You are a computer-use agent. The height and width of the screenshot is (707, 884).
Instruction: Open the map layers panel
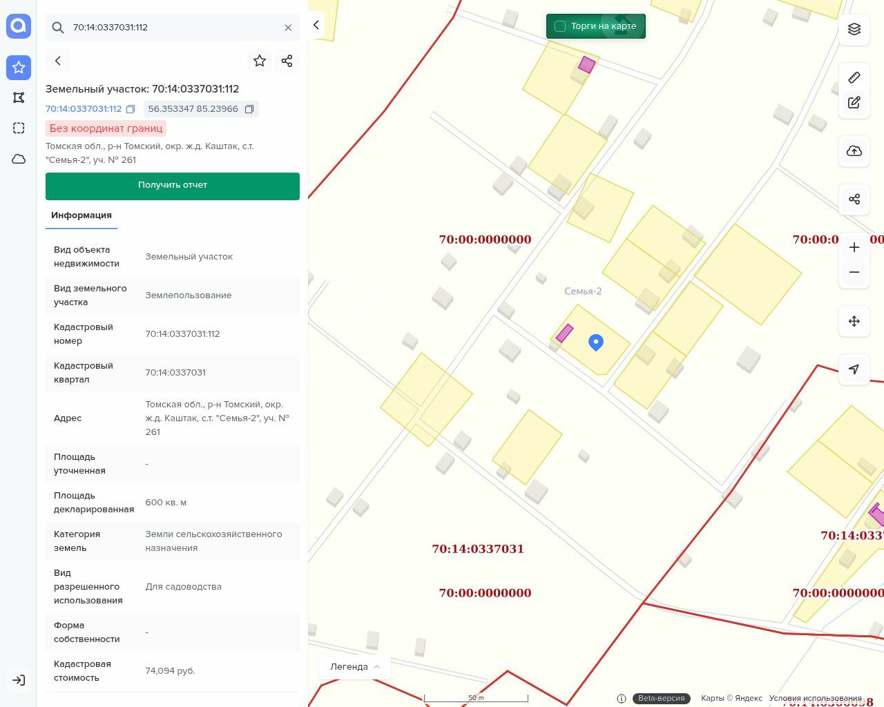tap(854, 29)
